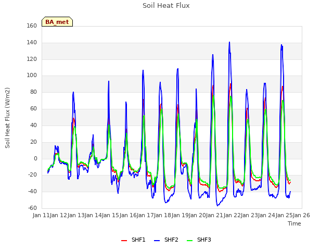This screenshot has width=333, height=250.
Task: Click the 100 y-axis label
Action: [32, 75]
